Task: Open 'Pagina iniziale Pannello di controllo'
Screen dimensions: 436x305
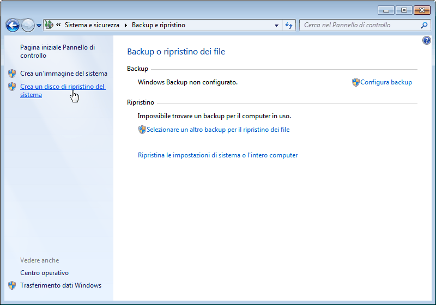Action: (57, 51)
